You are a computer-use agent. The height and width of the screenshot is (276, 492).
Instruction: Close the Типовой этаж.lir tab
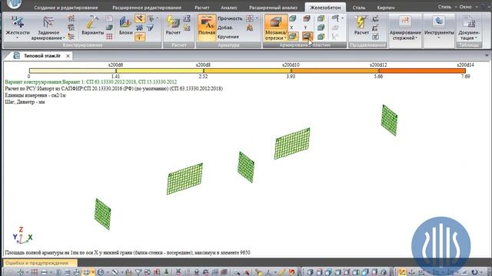click(x=68, y=56)
